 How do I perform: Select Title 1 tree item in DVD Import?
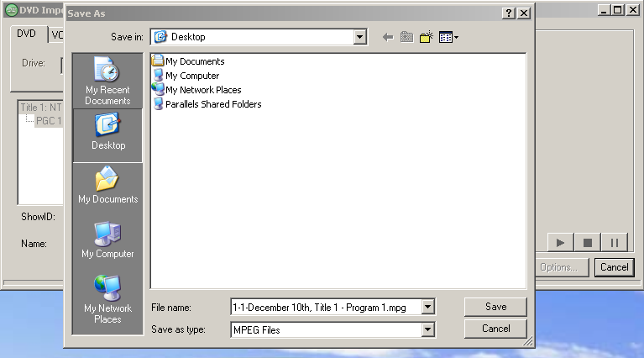coord(40,108)
